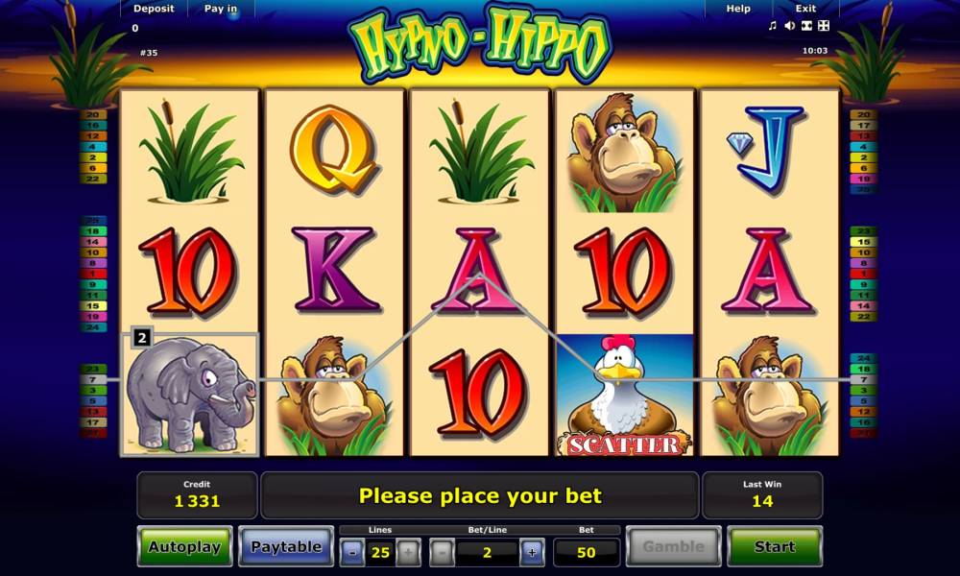Increase Bet/Line with the plus button
Screen dimensions: 960x576
(532, 553)
